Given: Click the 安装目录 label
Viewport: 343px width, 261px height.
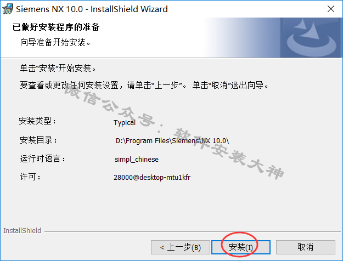Looking at the screenshot, I should [x=38, y=140].
